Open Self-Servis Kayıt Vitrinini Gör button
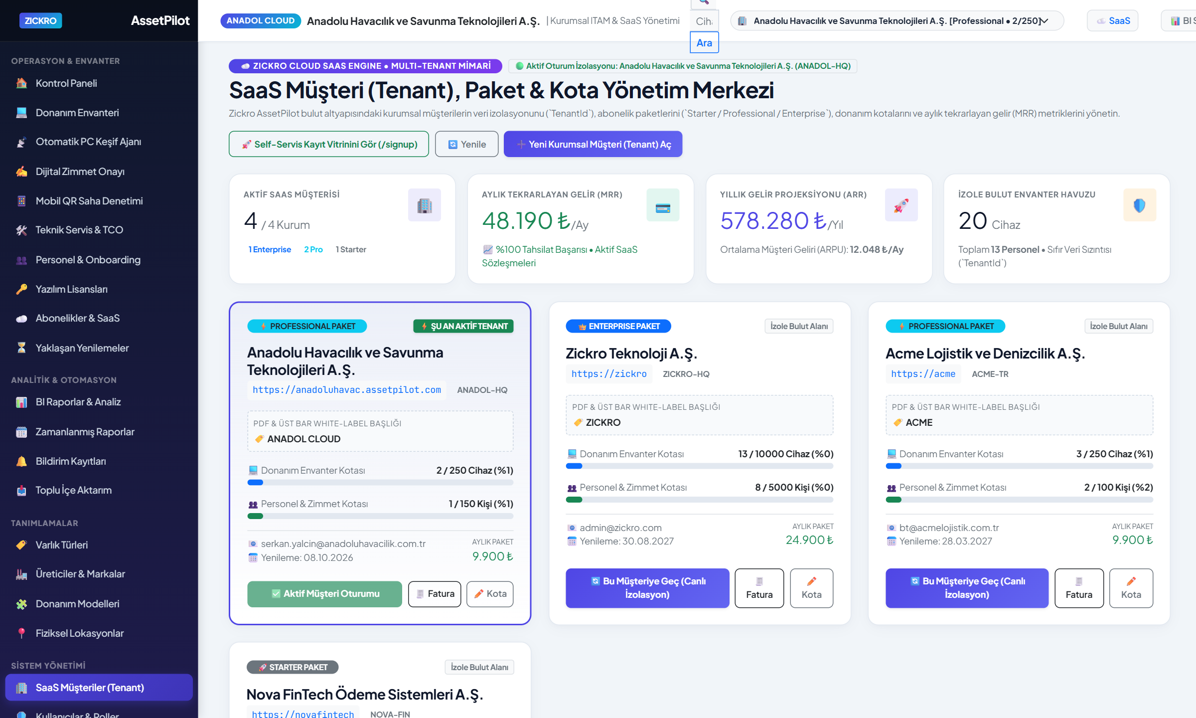 (329, 144)
